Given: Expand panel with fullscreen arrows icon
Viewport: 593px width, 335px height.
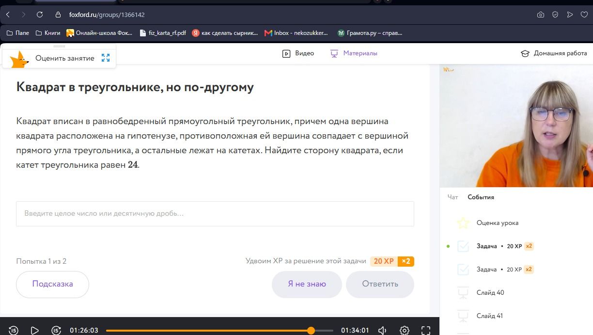Looking at the screenshot, I should 106,58.
